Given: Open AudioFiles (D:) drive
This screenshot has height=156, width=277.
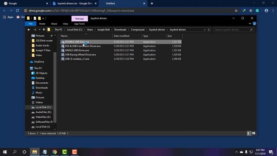Looking at the screenshot, I should click(x=43, y=112).
